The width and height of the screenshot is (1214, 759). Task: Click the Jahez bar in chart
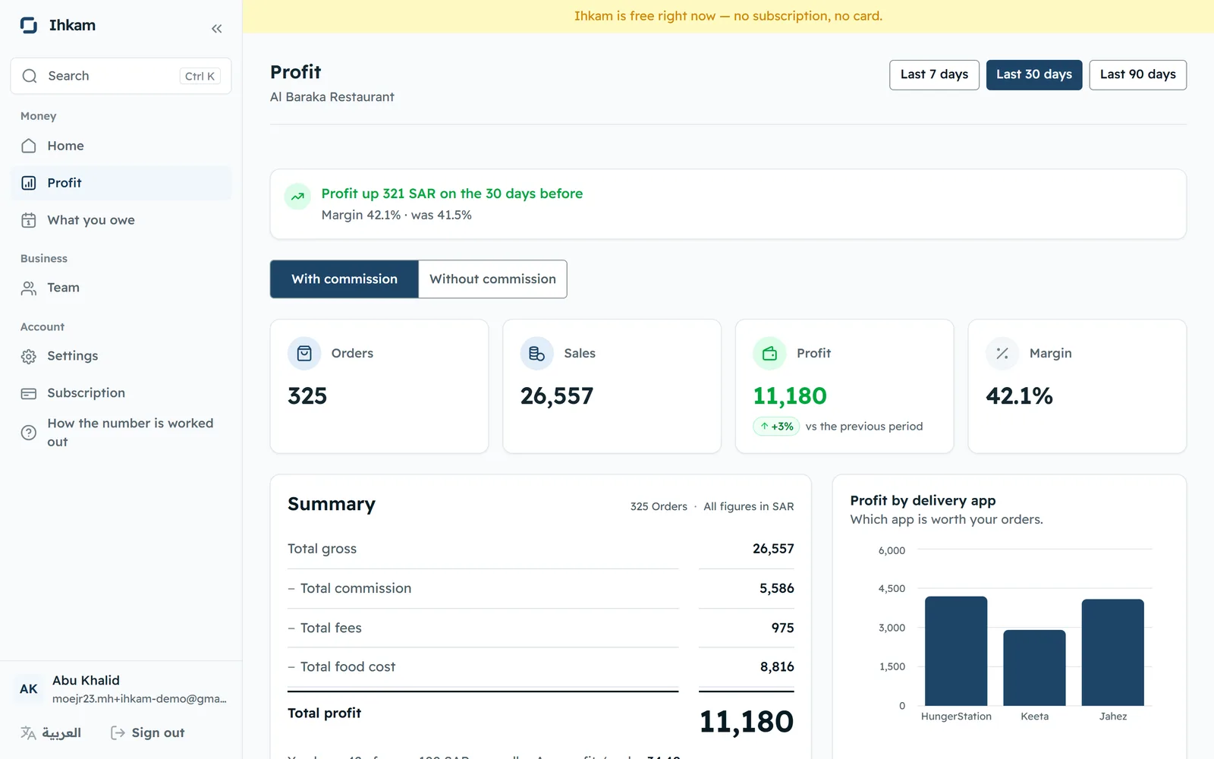click(1113, 653)
